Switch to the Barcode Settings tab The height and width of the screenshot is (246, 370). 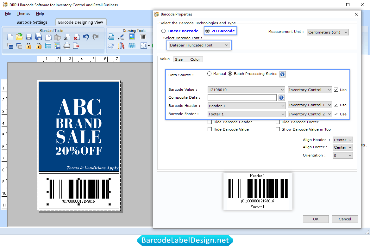coord(32,22)
